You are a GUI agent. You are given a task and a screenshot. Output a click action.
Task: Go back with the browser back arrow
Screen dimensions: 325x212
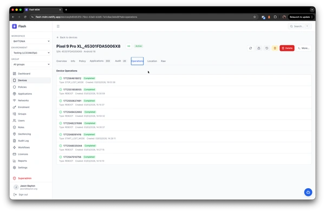pyautogui.click(x=13, y=17)
